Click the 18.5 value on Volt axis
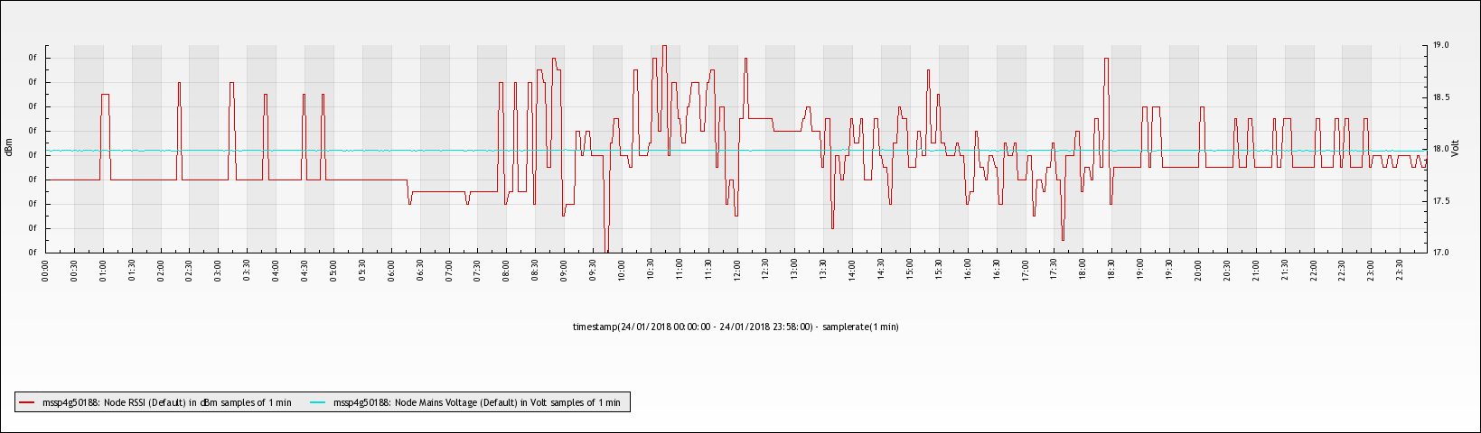Image resolution: width=1481 pixels, height=433 pixels. [1440, 97]
